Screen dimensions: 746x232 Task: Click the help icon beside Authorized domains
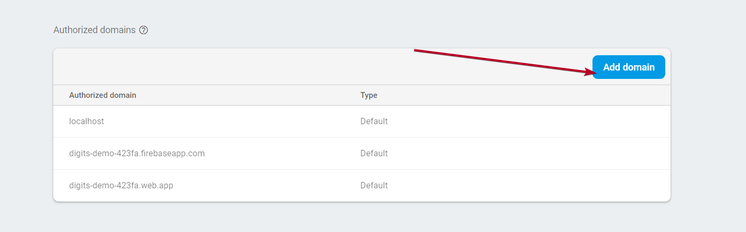(x=144, y=30)
